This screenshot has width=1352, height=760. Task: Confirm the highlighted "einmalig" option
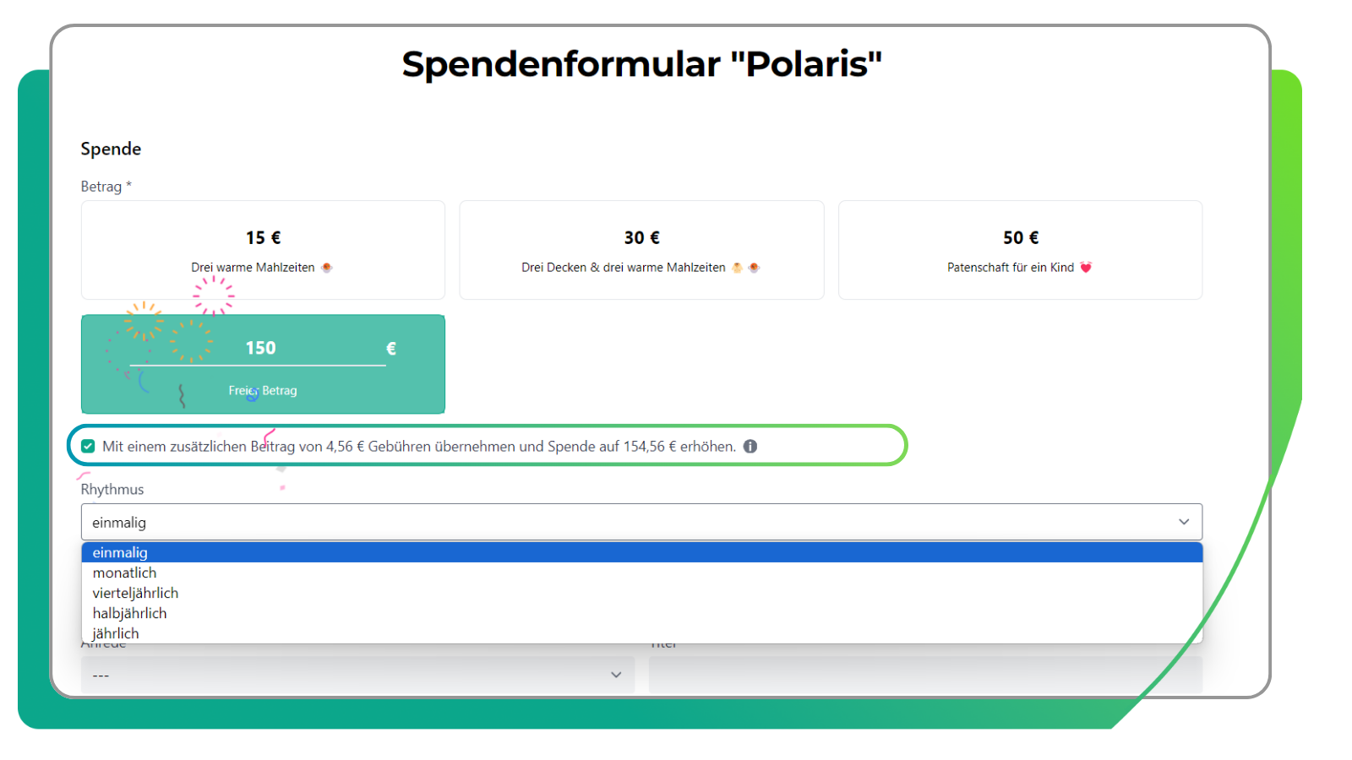click(120, 552)
